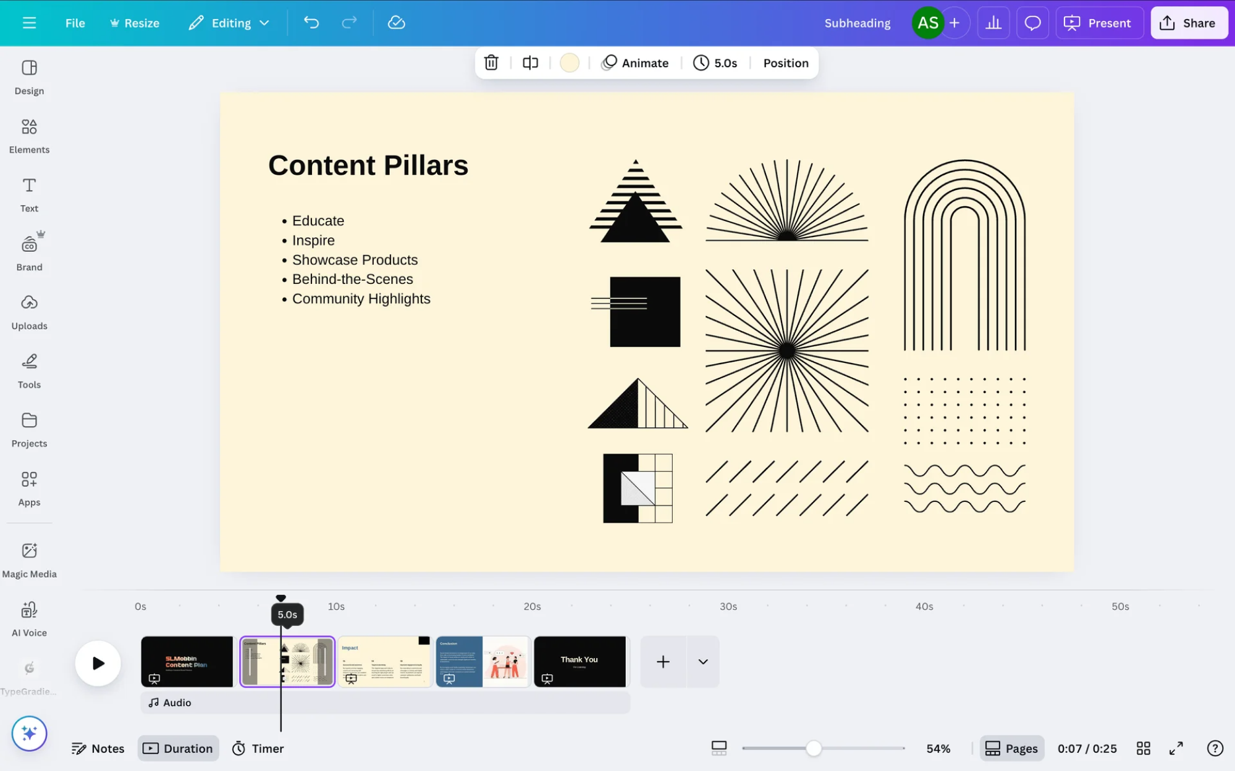Open the Position tab
The height and width of the screenshot is (771, 1235).
click(785, 63)
